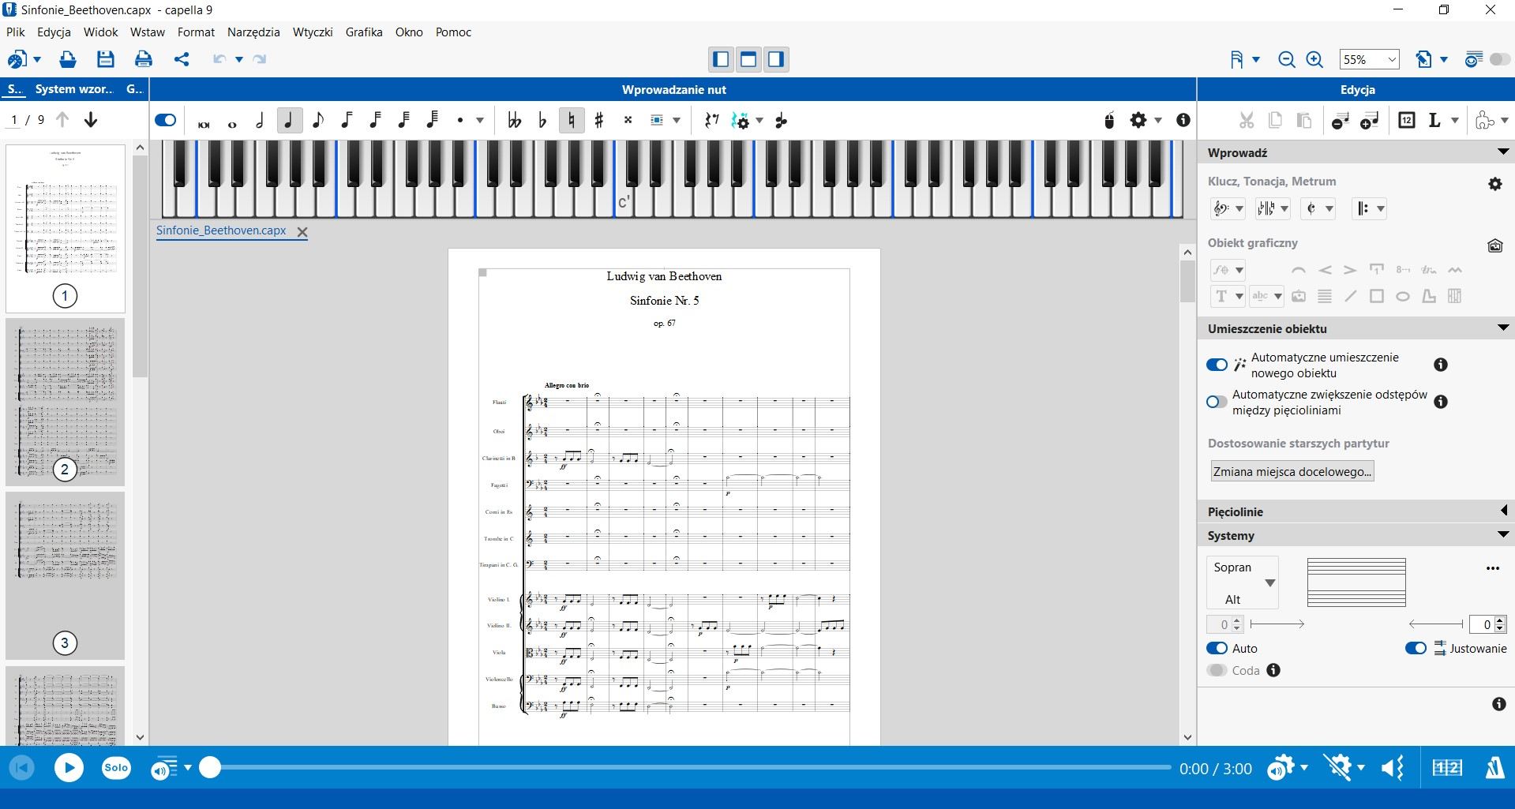Choose the sharp accidental
Image resolution: width=1515 pixels, height=809 pixels.
pyautogui.click(x=599, y=121)
